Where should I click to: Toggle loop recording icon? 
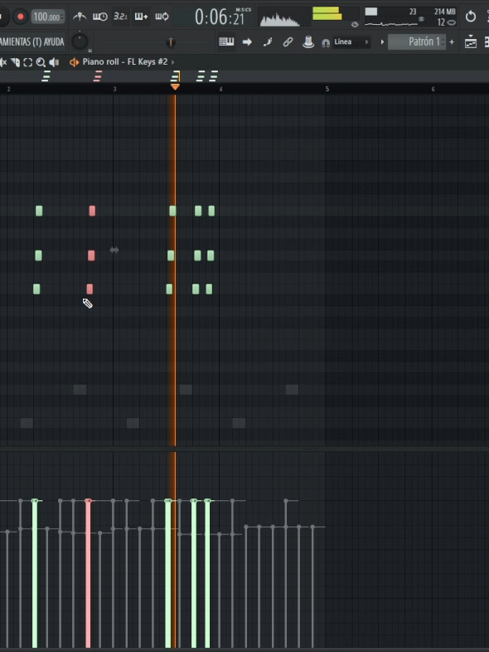162,17
